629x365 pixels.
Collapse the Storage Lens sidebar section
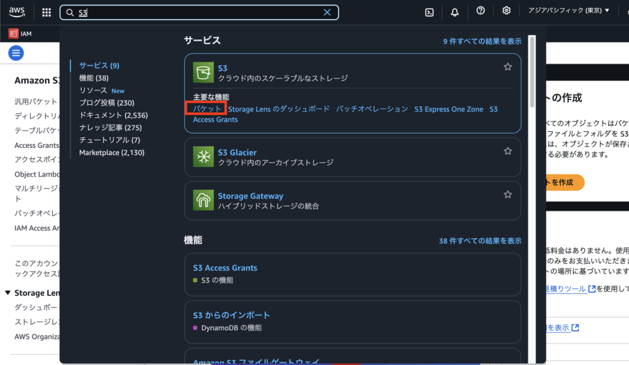coord(7,293)
